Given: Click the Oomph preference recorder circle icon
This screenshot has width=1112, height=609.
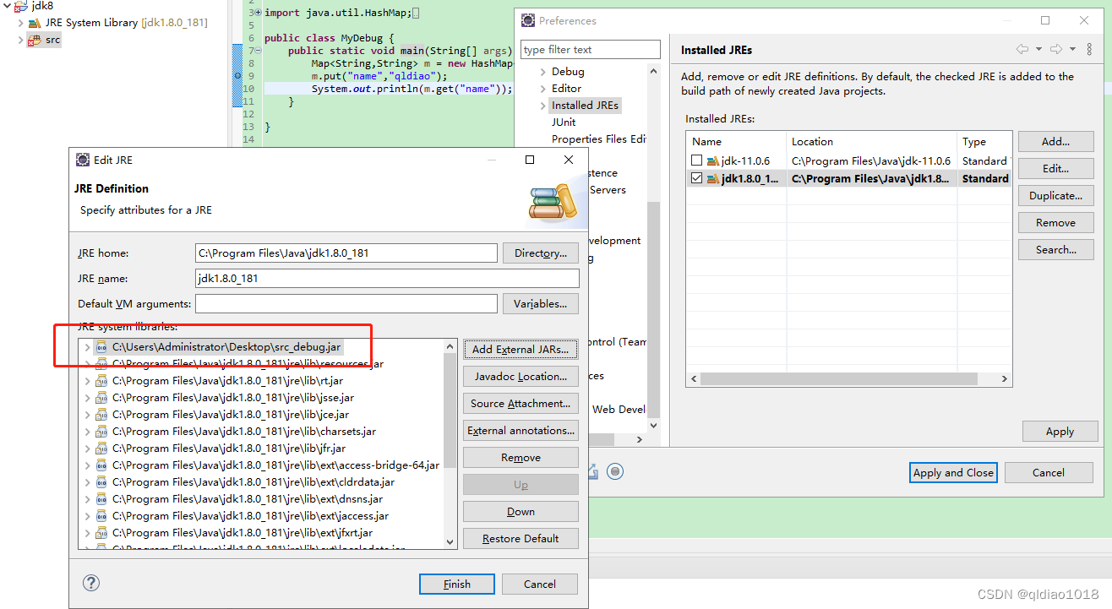Looking at the screenshot, I should coord(615,471).
